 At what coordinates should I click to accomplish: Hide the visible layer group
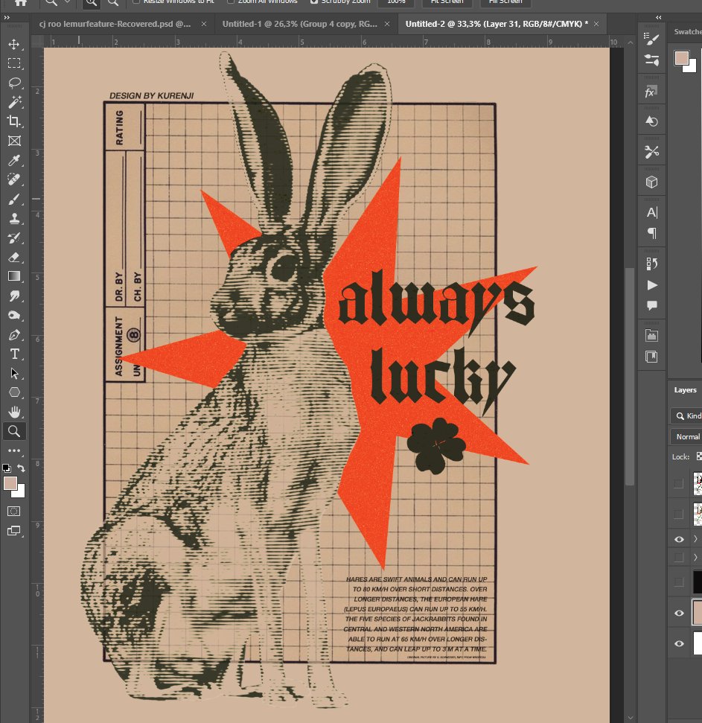679,539
